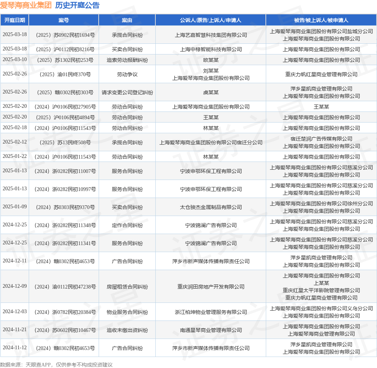Screen dimensions: 377x368
Task: Click plaintiff 上海中椽智能科技有限公司
Action: (x=211, y=49)
